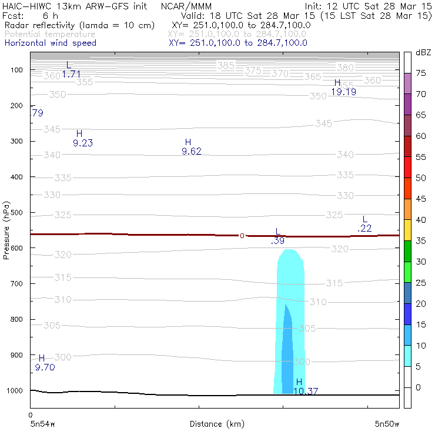Viewport: 435px width, 435px height.
Task: Click the '365' potential temperature contour label
Action: click(x=313, y=76)
